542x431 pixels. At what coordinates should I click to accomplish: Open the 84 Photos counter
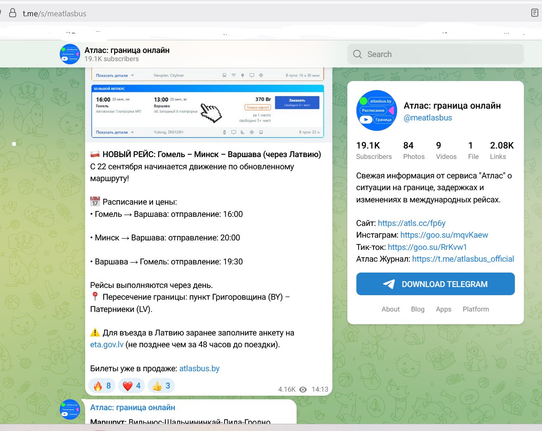tap(414, 150)
